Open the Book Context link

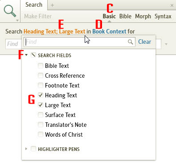pyautogui.click(x=109, y=32)
